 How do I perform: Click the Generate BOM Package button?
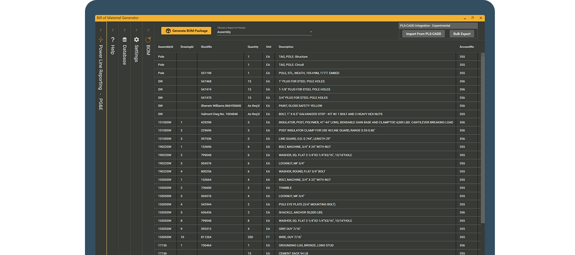point(186,31)
